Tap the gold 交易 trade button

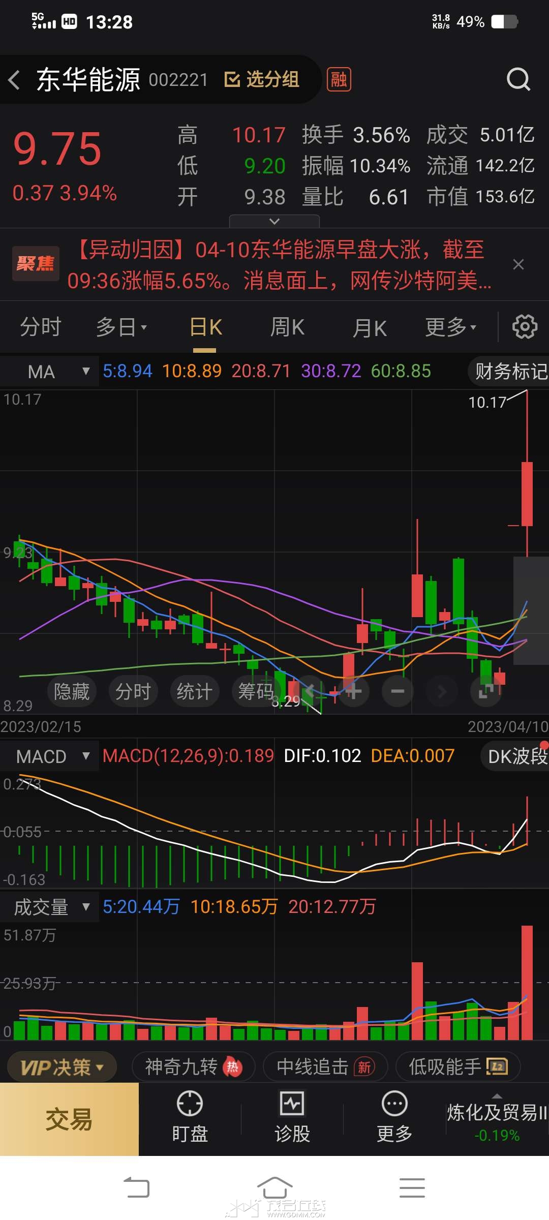[x=69, y=1119]
